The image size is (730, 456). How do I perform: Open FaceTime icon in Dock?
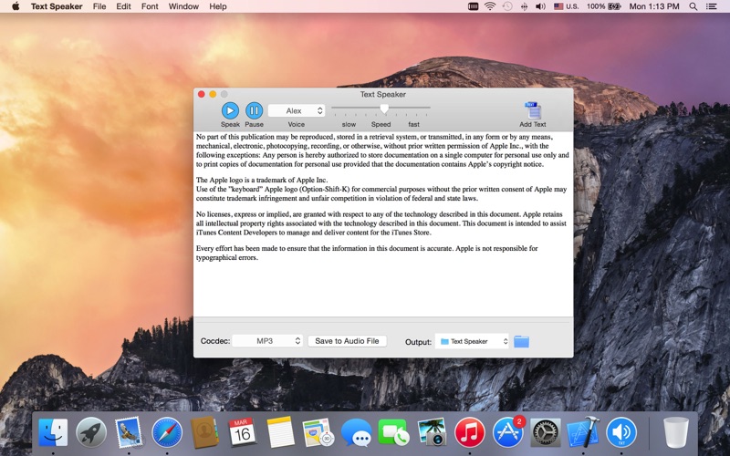pos(394,432)
